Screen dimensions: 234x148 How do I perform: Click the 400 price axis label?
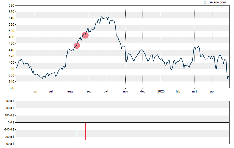point(12,63)
